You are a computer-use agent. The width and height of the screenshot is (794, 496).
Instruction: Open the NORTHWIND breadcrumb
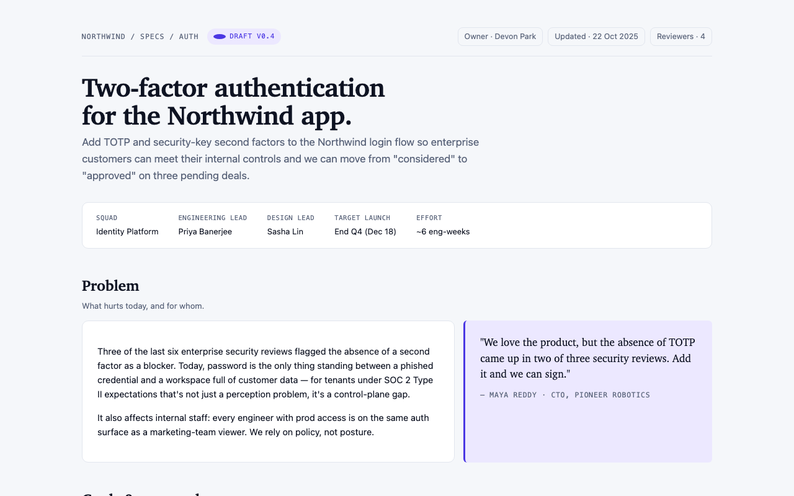click(104, 37)
